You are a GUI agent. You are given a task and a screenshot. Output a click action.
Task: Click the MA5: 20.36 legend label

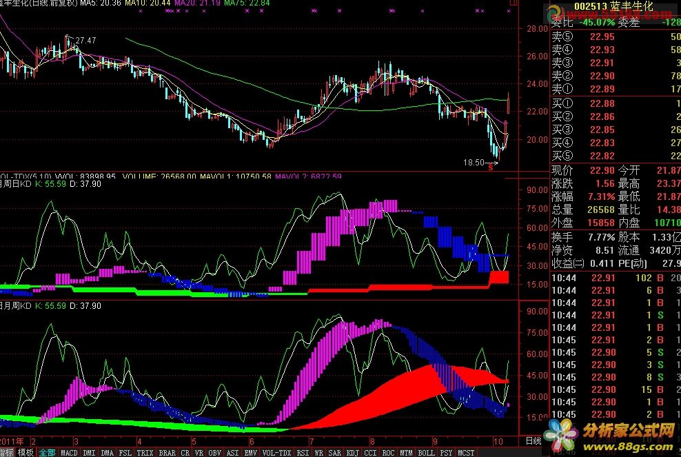(x=101, y=3)
